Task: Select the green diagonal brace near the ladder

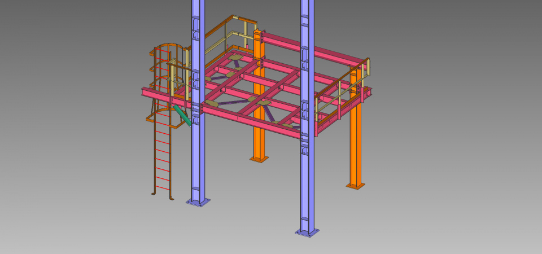Action: pyautogui.click(x=182, y=115)
